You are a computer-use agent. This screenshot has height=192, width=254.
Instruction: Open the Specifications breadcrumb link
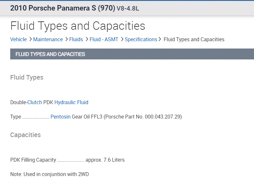pos(141,40)
